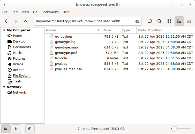The width and height of the screenshot is (195, 134).
Task: Sort files using the Name column arrow
Action: pos(99,30)
